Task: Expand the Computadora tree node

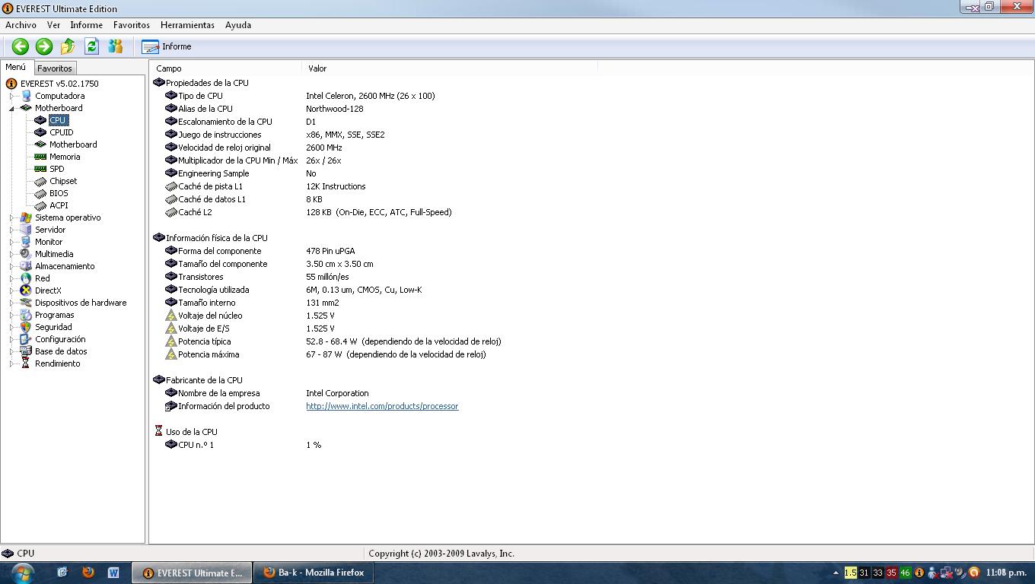Action: tap(12, 96)
